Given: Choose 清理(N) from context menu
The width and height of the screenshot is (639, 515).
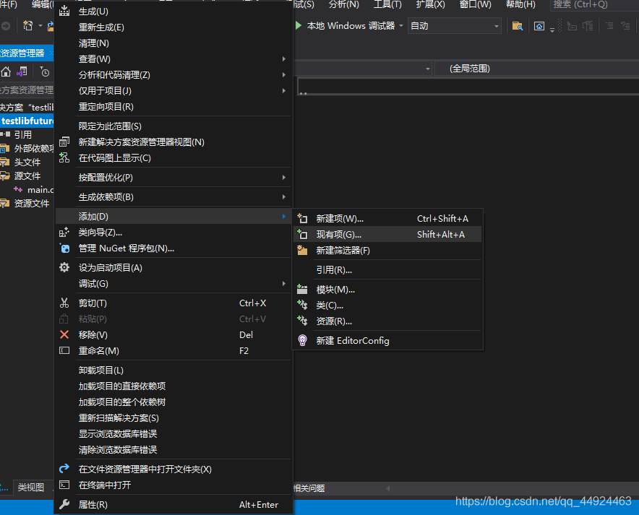Looking at the screenshot, I should tap(173, 43).
